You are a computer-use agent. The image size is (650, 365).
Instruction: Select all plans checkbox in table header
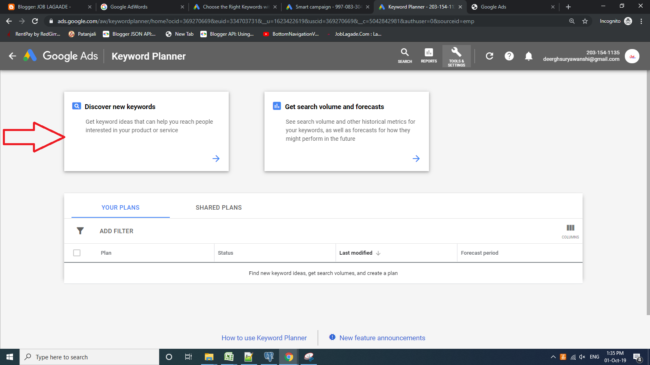click(x=77, y=253)
